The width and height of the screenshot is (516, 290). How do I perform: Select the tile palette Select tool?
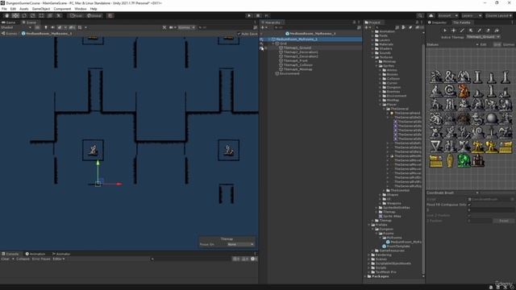445,31
